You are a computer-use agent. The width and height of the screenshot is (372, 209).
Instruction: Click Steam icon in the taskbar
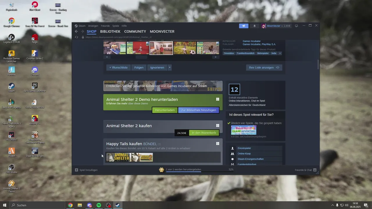click(118, 205)
